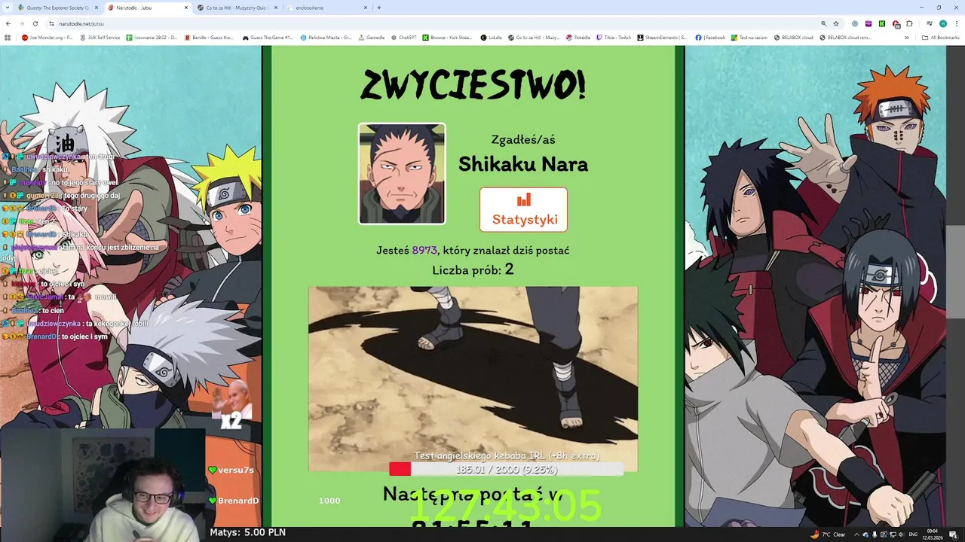
Task: Open losowanie 28.02 bookmark
Action: 152,38
